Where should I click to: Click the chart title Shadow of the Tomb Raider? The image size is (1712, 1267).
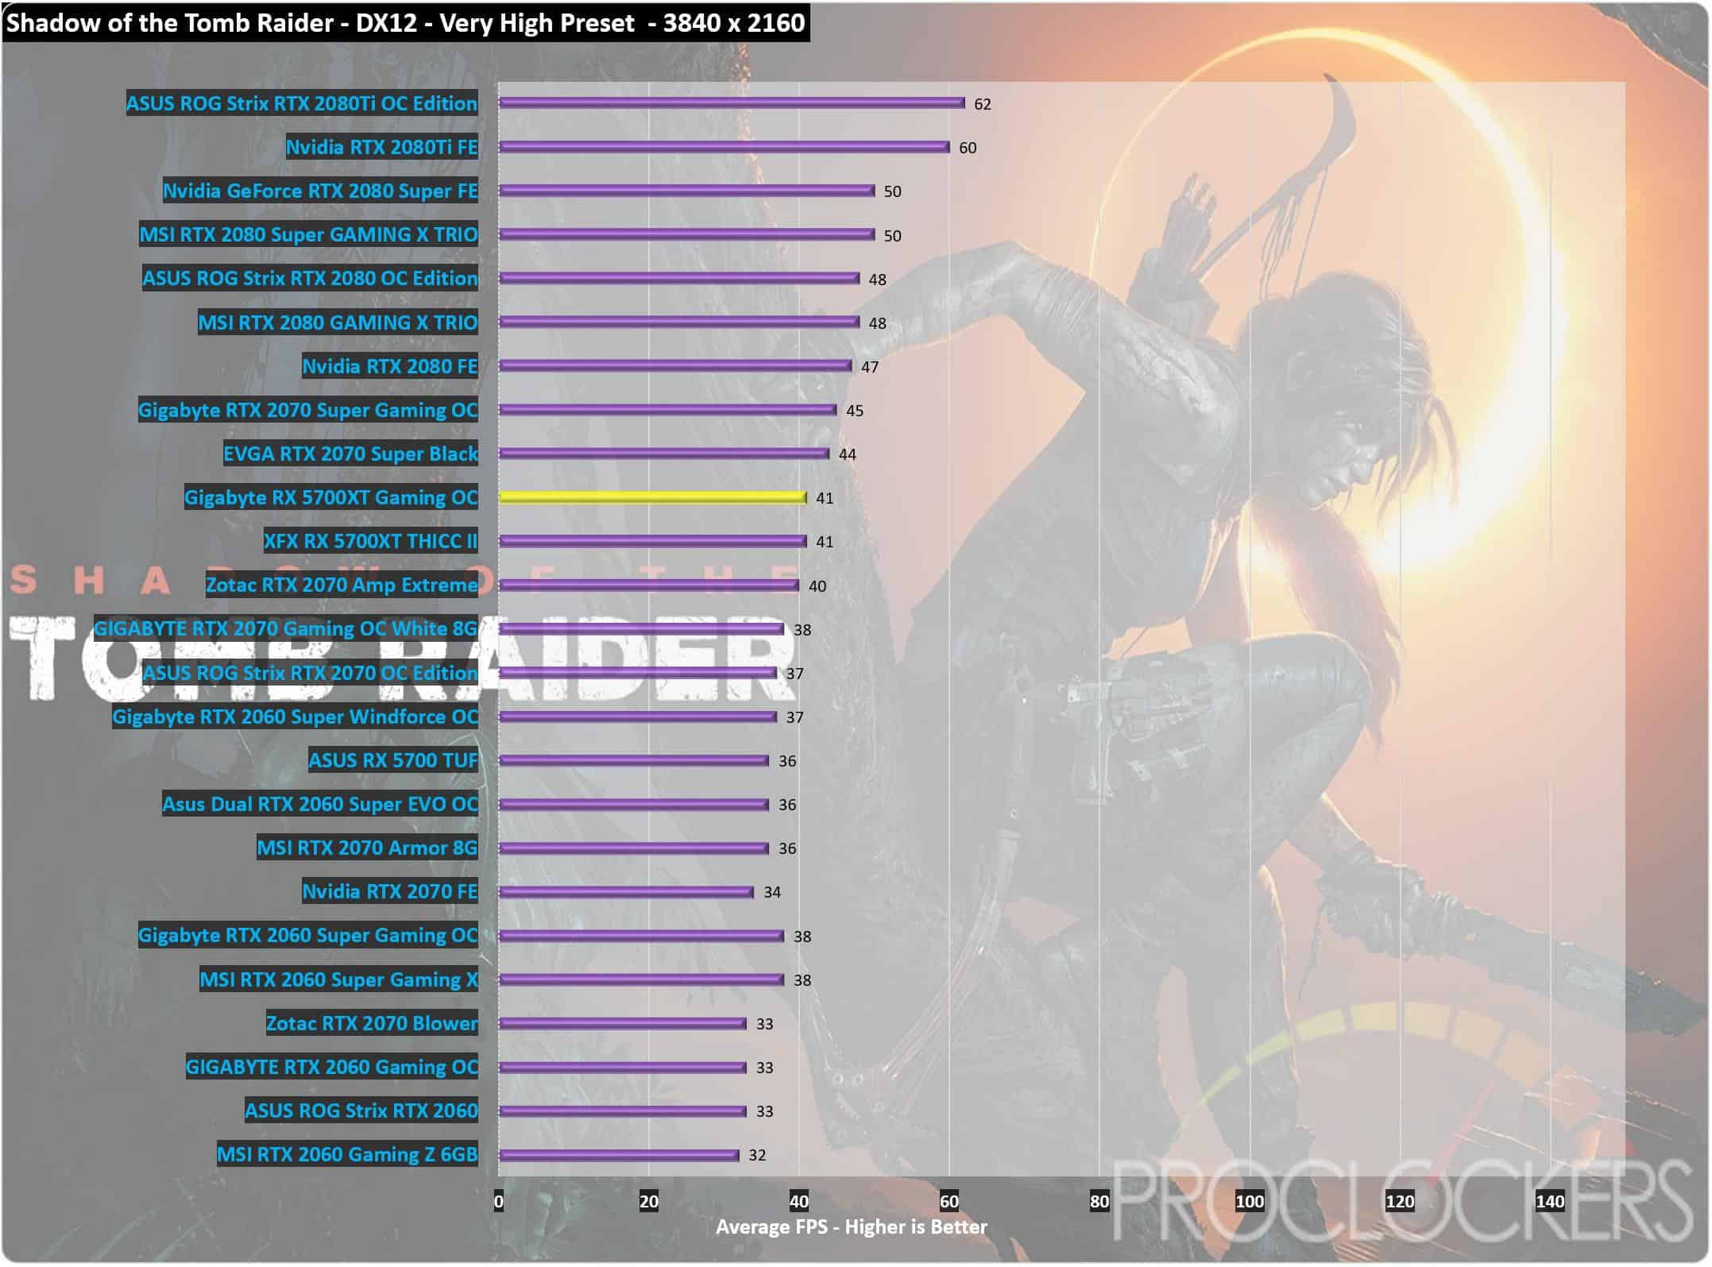coord(405,22)
